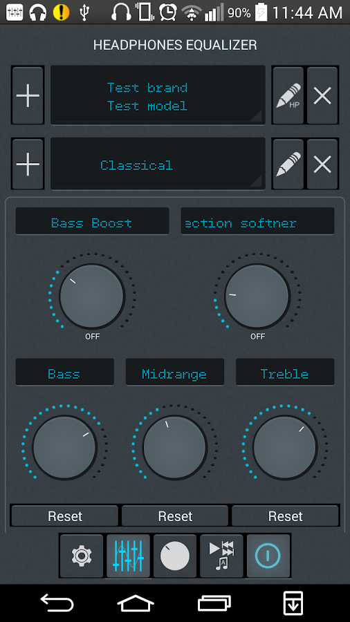Reset the Treble knob
The height and width of the screenshot is (622, 350).
coord(285,516)
